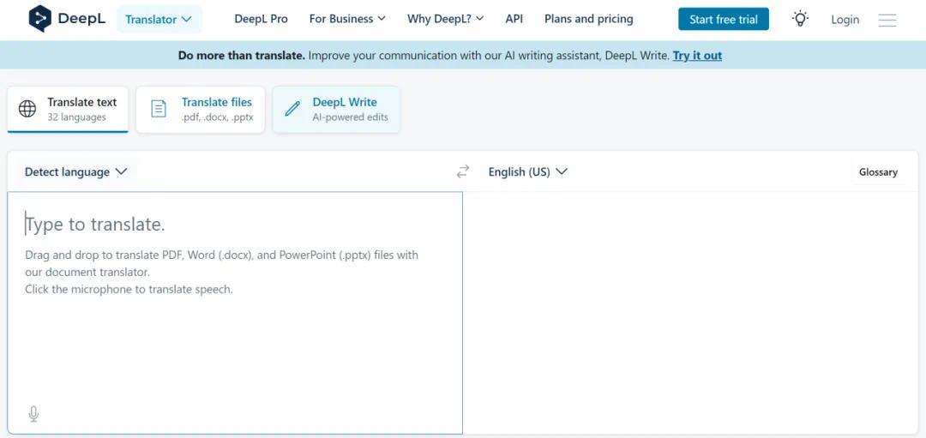Follow the Try it out link
926x438 pixels.
697,56
